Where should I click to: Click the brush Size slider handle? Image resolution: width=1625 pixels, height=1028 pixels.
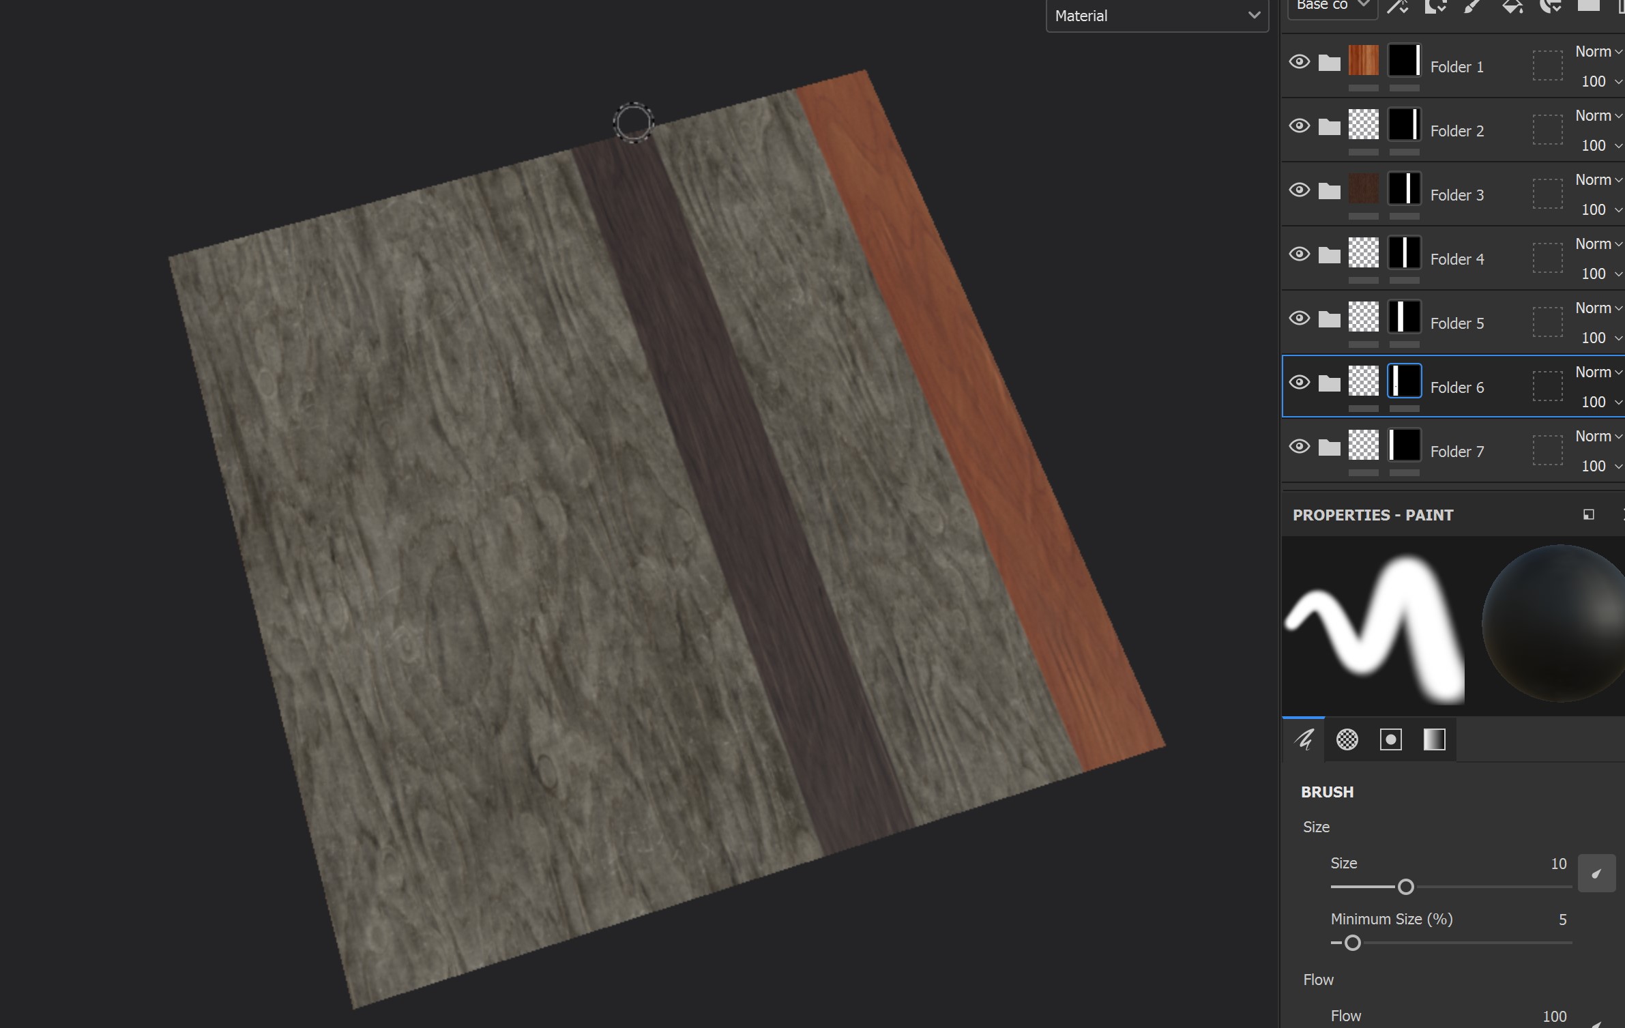click(x=1405, y=887)
